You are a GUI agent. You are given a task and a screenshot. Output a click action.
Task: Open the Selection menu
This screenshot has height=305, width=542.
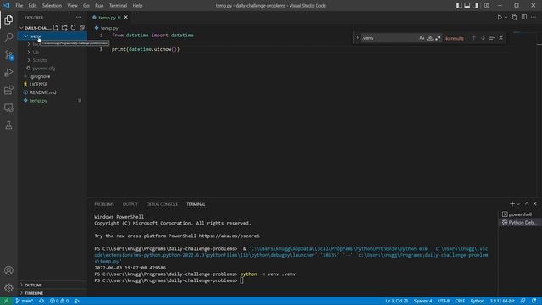point(52,6)
